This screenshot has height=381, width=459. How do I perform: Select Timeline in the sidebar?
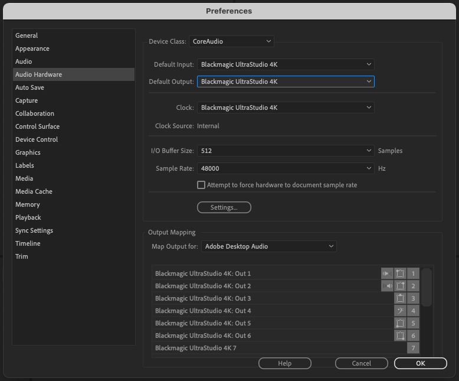pos(74,243)
